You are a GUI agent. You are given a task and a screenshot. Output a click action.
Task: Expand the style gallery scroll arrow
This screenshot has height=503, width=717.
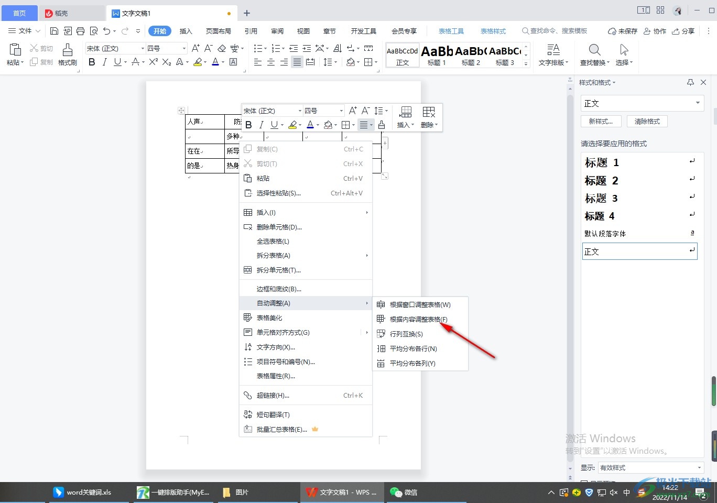pyautogui.click(x=526, y=63)
